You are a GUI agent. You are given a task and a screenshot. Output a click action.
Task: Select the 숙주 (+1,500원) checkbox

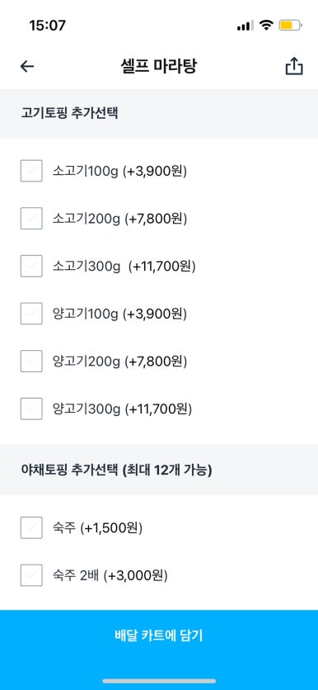[31, 527]
